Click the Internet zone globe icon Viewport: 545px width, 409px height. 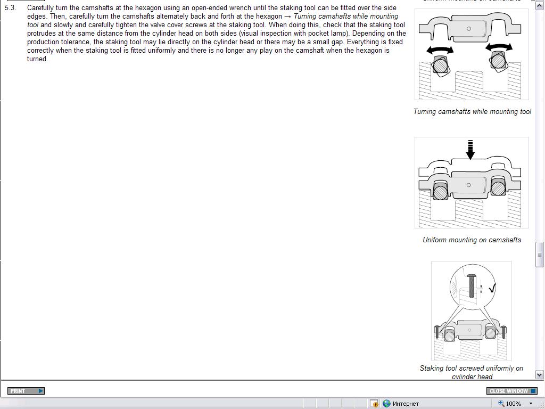(387, 404)
